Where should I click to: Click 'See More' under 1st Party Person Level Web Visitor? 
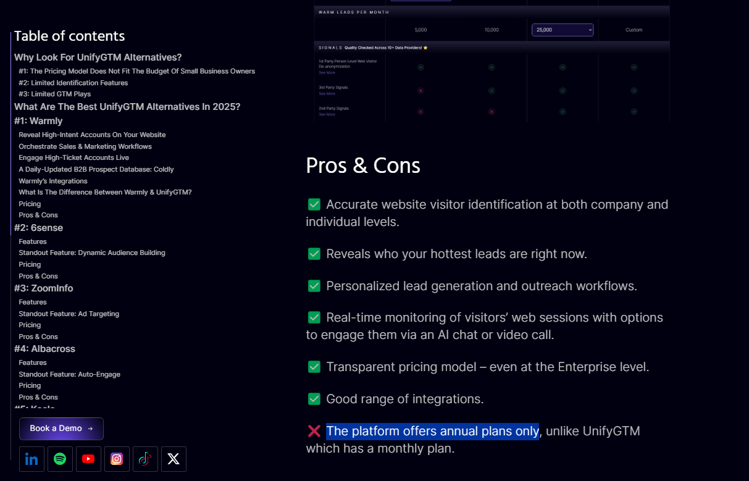click(327, 73)
